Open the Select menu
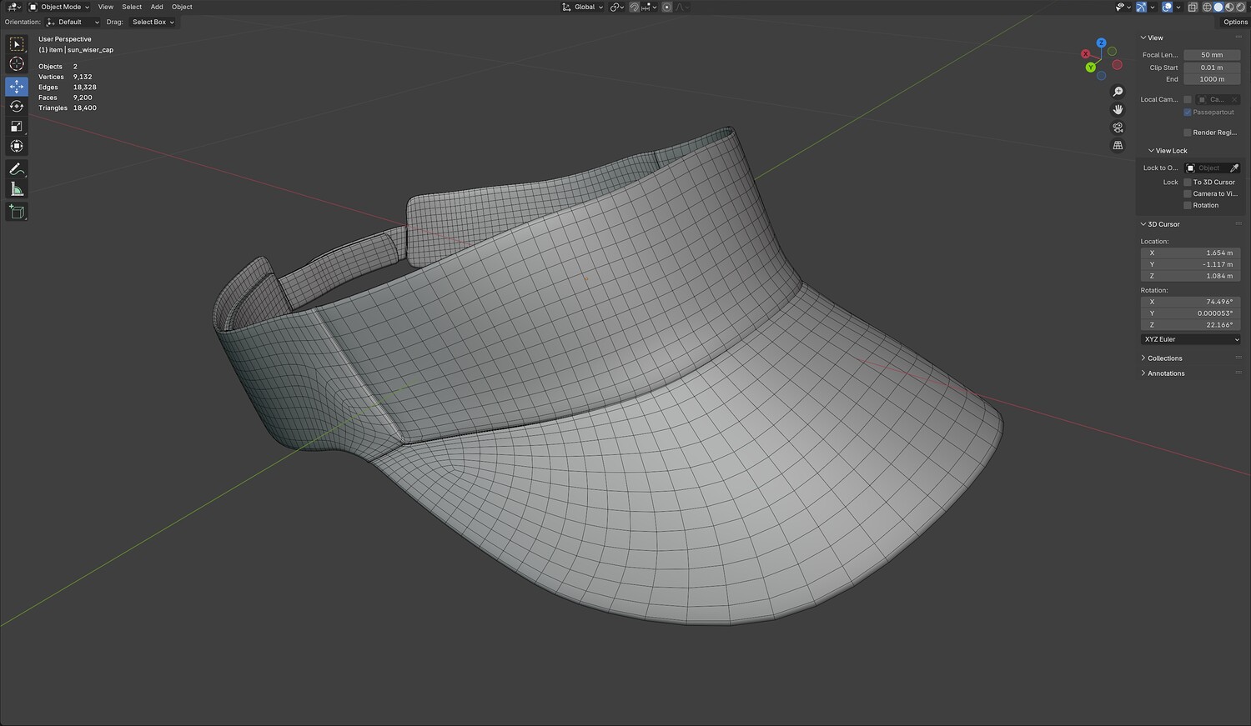Viewport: 1251px width, 726px height. point(132,7)
